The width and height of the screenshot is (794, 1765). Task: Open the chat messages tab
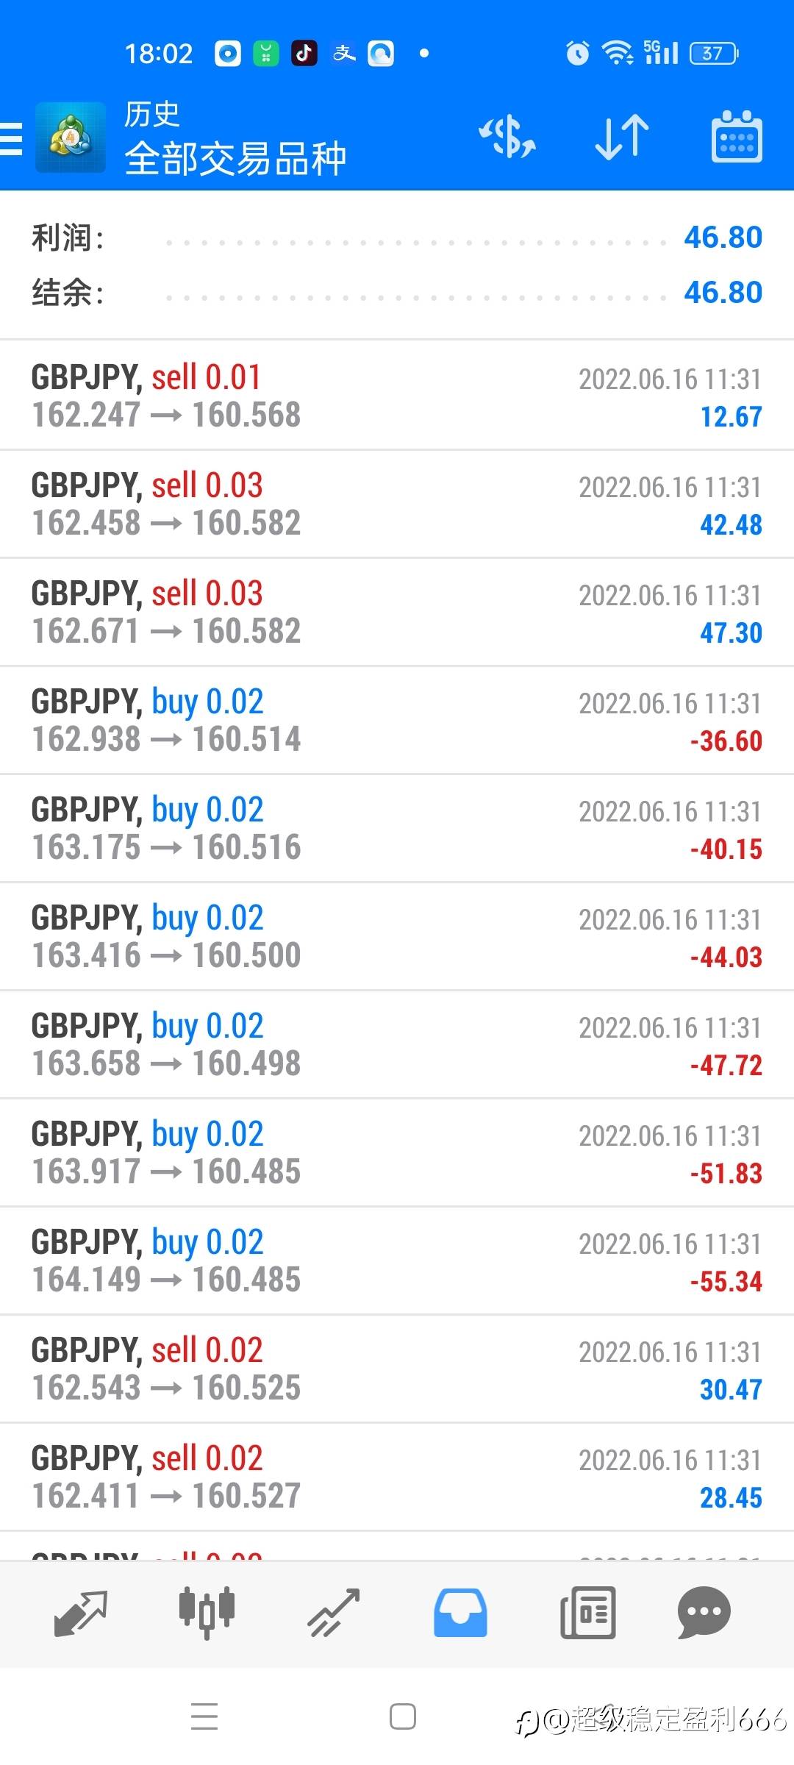click(x=704, y=1613)
